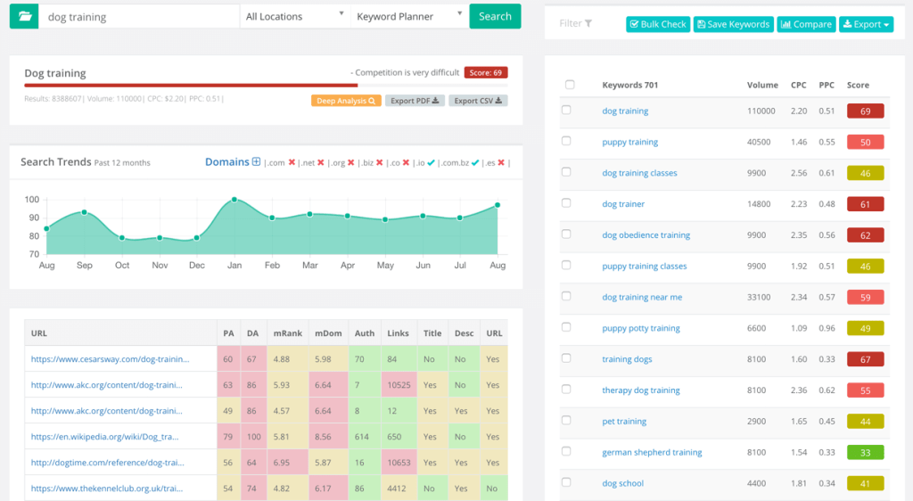Select the dog trainer row checkbox
The height and width of the screenshot is (501, 913).
(566, 204)
